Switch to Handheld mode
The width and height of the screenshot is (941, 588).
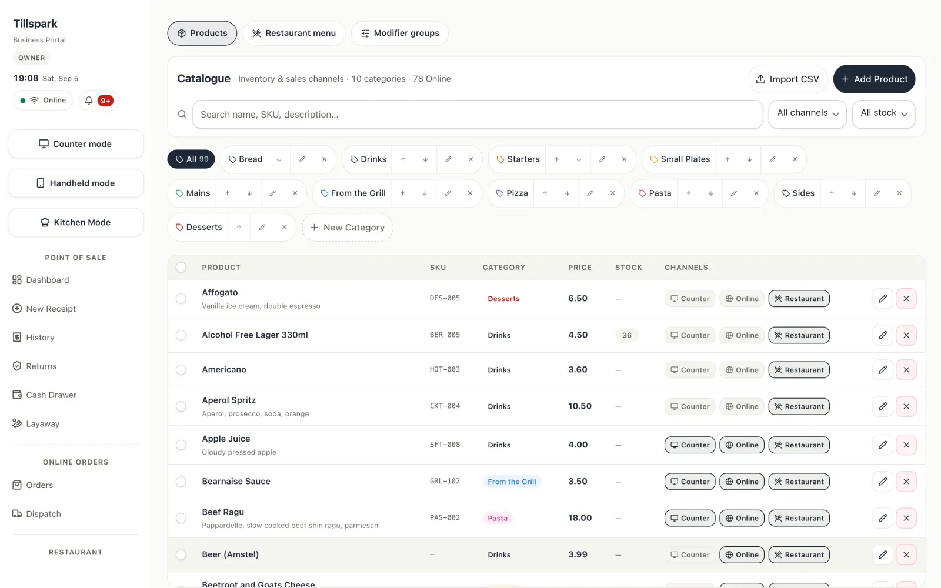76,183
